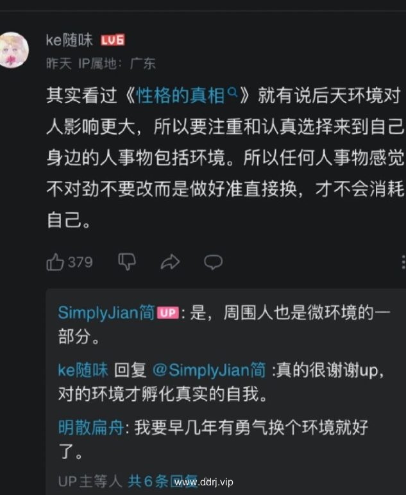The image size is (406, 495).
Task: Tap the pink UP badge beside SimplyJian简
Action: [x=167, y=312]
